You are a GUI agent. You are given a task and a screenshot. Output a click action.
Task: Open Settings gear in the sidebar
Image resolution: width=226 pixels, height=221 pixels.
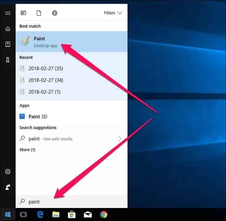pos(8,172)
